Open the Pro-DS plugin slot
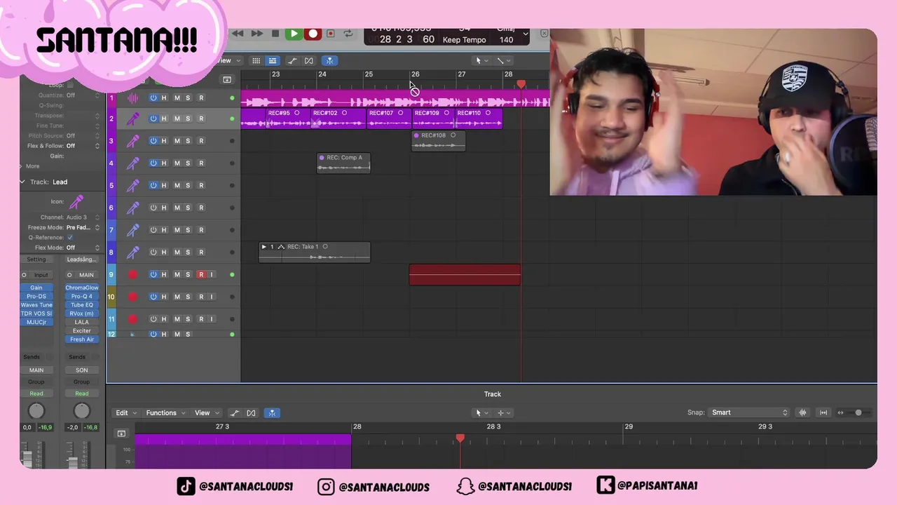This screenshot has width=897, height=505. coord(36,296)
